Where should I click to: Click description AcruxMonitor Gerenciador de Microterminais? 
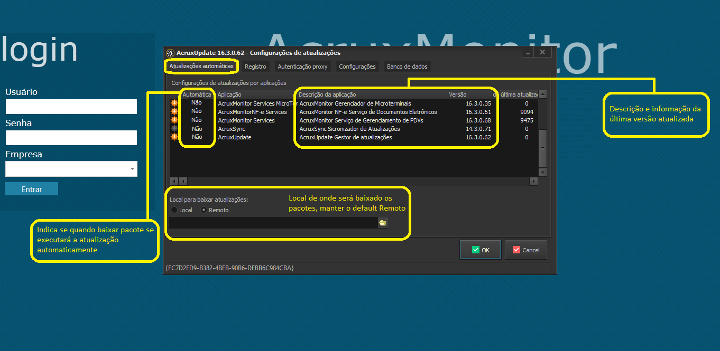[x=355, y=103]
